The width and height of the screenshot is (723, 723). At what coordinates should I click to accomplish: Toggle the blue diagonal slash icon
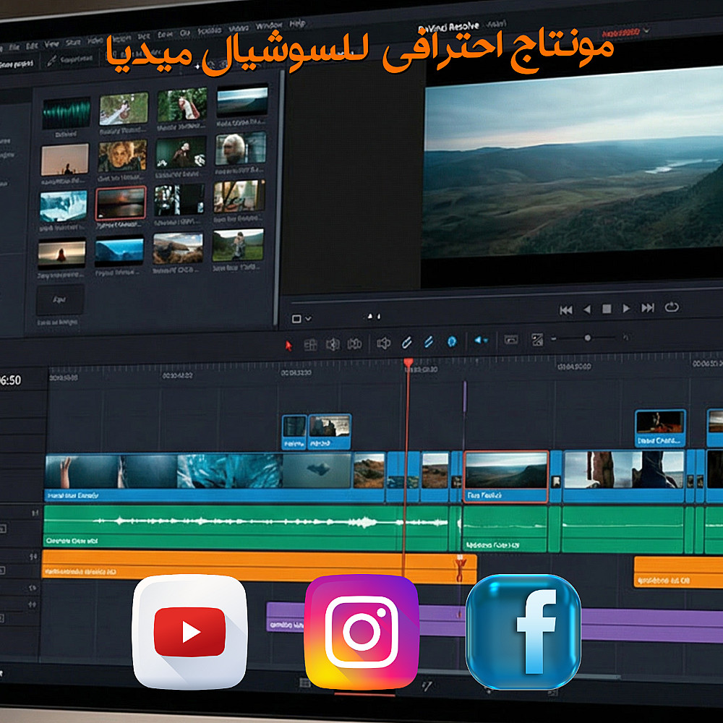click(x=429, y=342)
